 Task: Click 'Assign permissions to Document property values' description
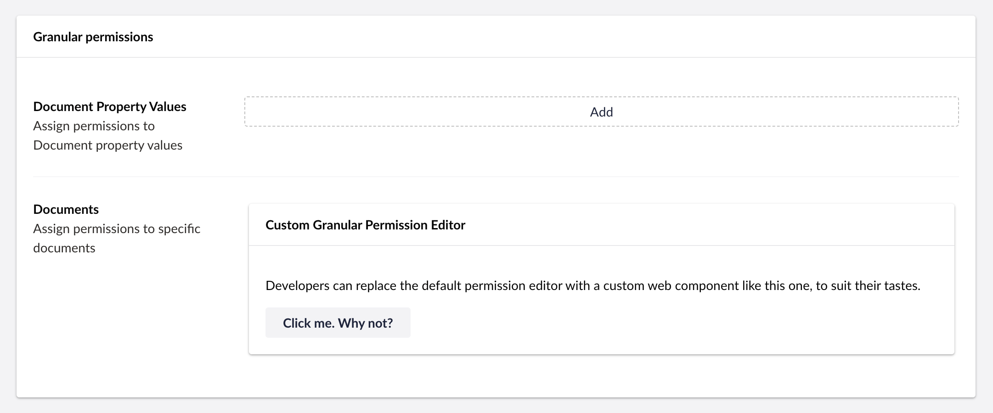pyautogui.click(x=107, y=136)
